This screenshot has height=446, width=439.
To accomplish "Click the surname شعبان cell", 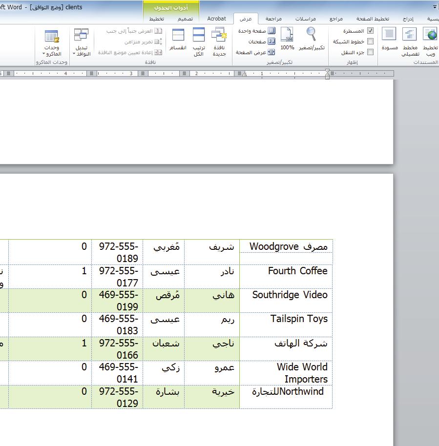I will 164,349.
